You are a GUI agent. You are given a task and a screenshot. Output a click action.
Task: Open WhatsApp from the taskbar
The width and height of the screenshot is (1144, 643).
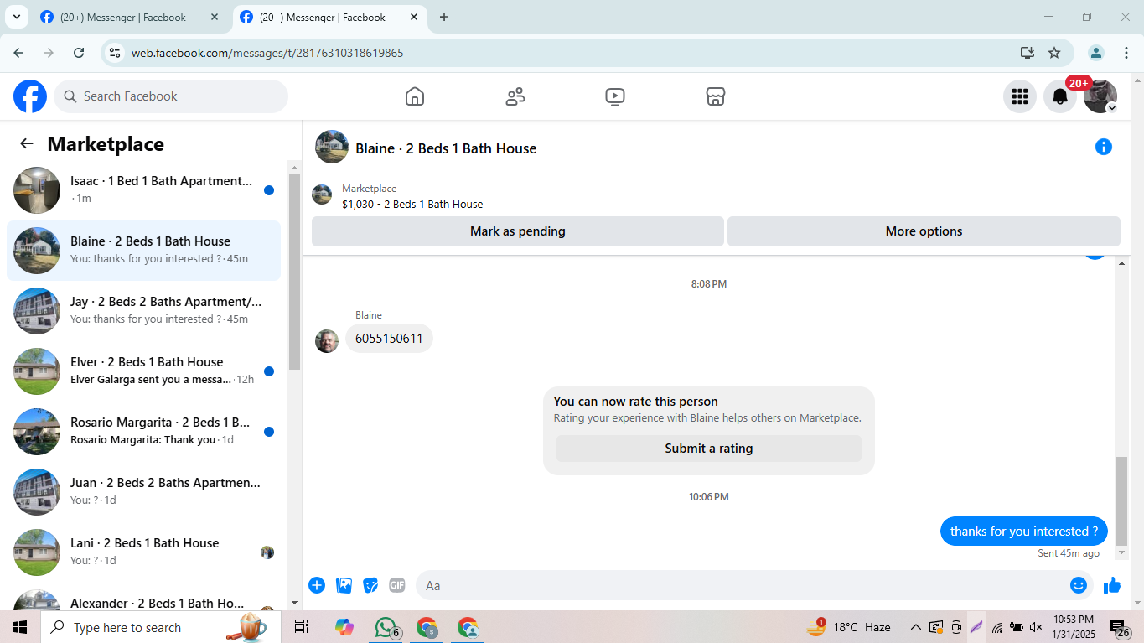(386, 627)
